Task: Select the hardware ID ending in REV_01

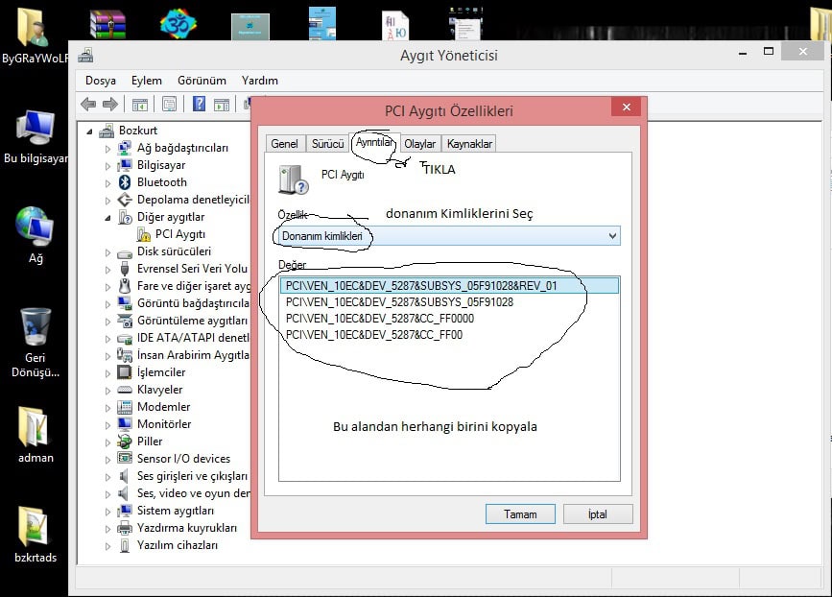Action: (449, 285)
